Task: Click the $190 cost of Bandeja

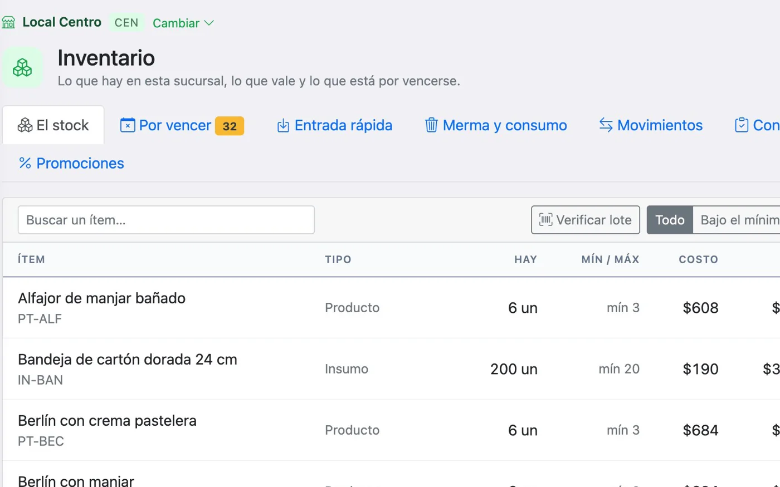Action: tap(700, 369)
